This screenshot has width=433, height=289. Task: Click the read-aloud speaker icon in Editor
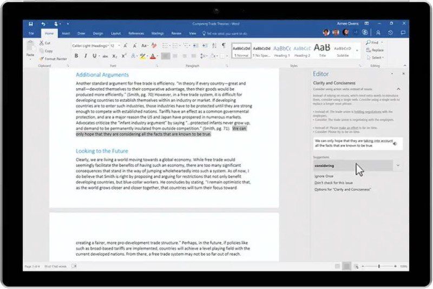pyautogui.click(x=395, y=143)
